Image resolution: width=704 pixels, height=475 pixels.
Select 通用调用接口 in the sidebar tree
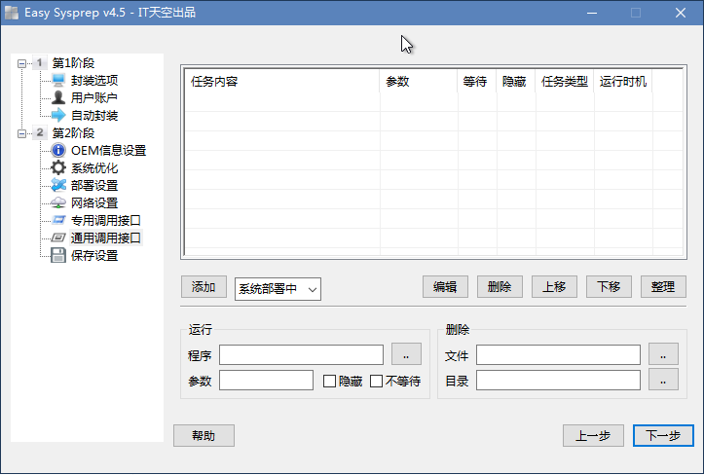(x=105, y=238)
